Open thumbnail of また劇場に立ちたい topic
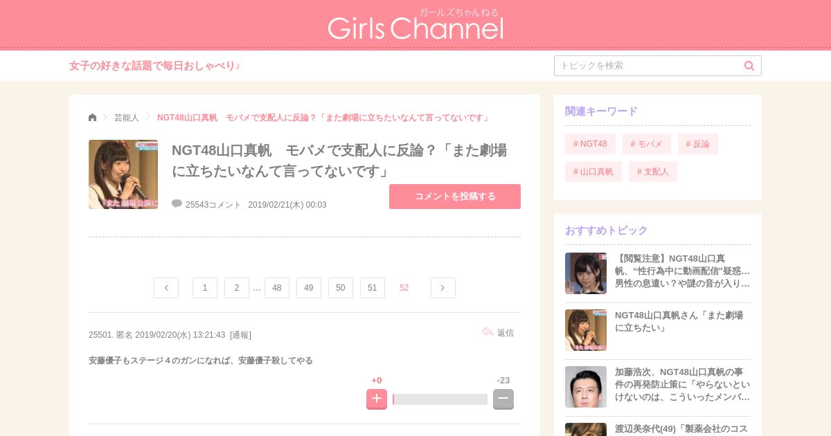Viewport: 831px width, 436px height. [586, 330]
